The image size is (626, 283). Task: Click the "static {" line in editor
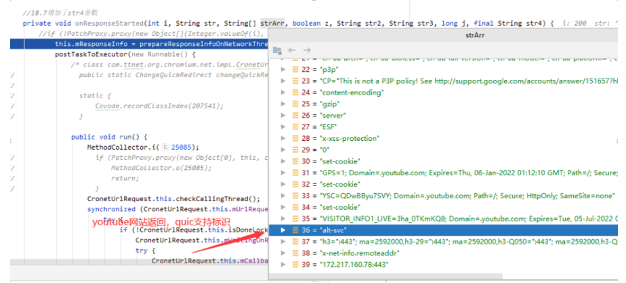(x=95, y=95)
